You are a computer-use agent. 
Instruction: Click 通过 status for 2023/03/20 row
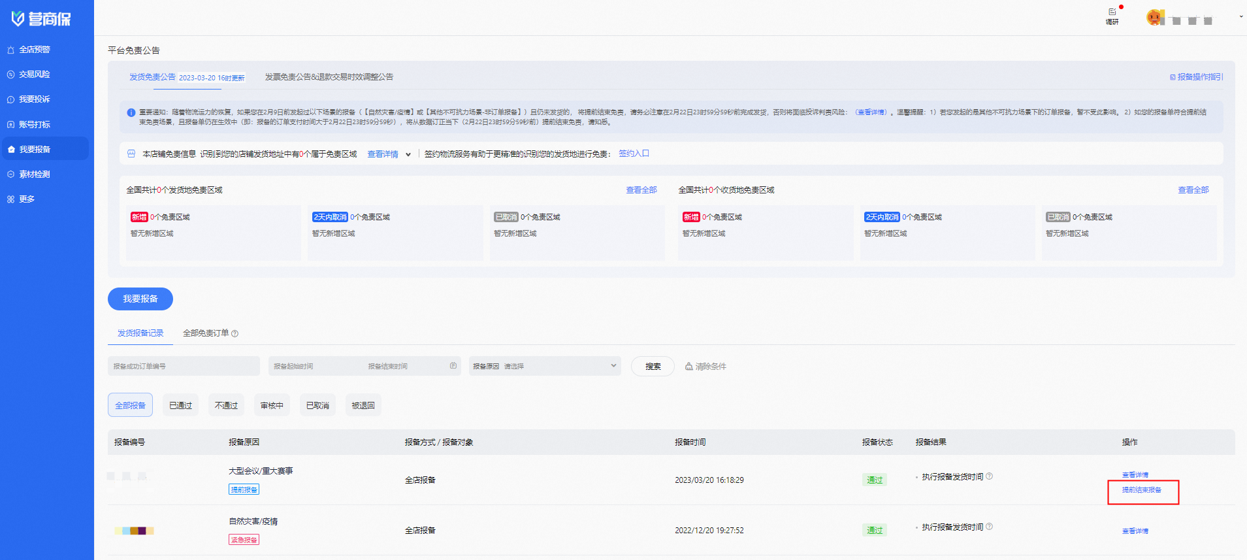[x=875, y=480]
